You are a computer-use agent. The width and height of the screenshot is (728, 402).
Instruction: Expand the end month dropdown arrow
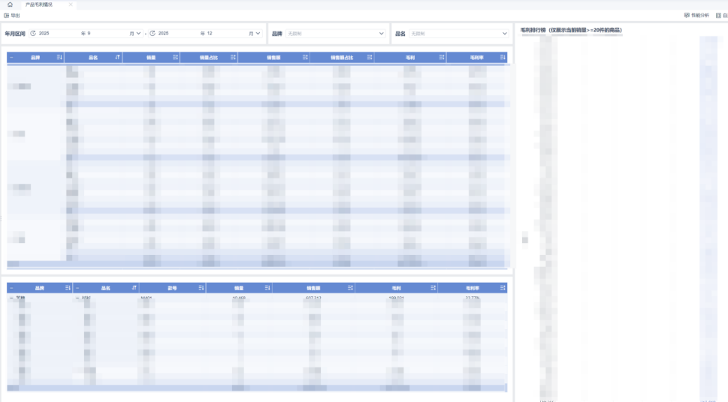258,34
